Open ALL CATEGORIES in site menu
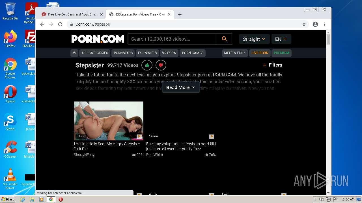This screenshot has width=362, height=203. coord(95,53)
